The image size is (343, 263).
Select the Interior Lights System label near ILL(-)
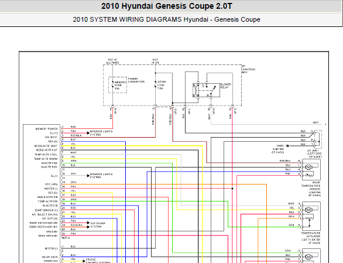click(101, 176)
